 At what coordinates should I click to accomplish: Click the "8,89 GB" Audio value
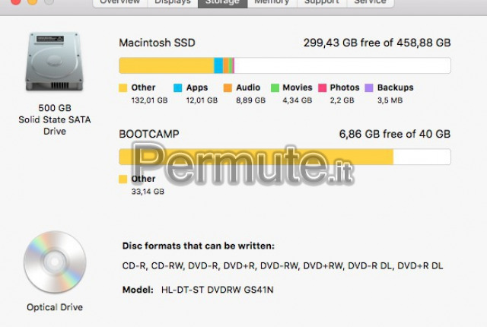(x=250, y=100)
